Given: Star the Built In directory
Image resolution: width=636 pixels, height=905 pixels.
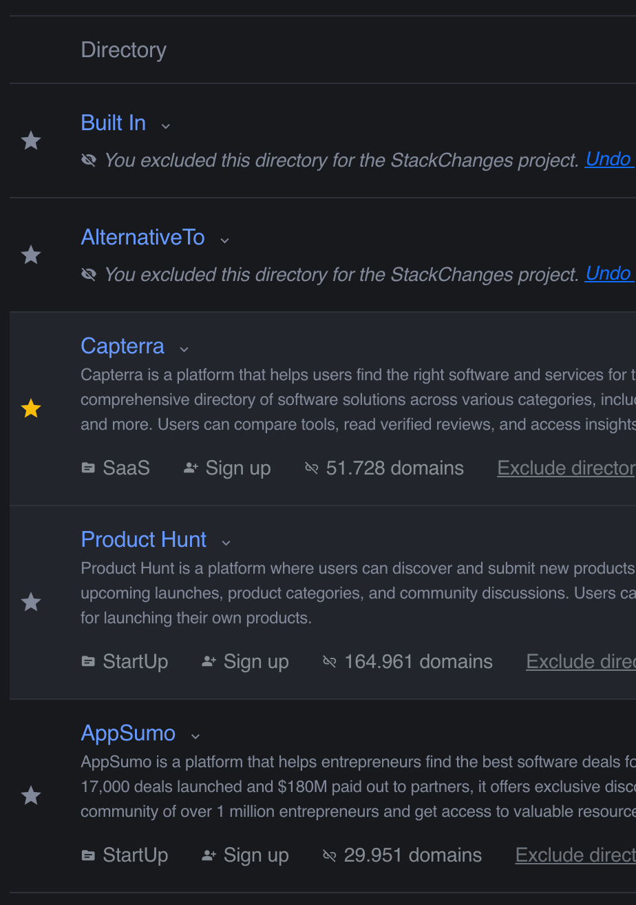Looking at the screenshot, I should (31, 141).
